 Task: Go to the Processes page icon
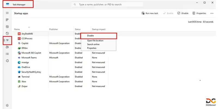coord(7,20)
